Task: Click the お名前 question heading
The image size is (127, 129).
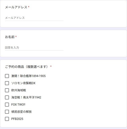Action: click(x=10, y=37)
